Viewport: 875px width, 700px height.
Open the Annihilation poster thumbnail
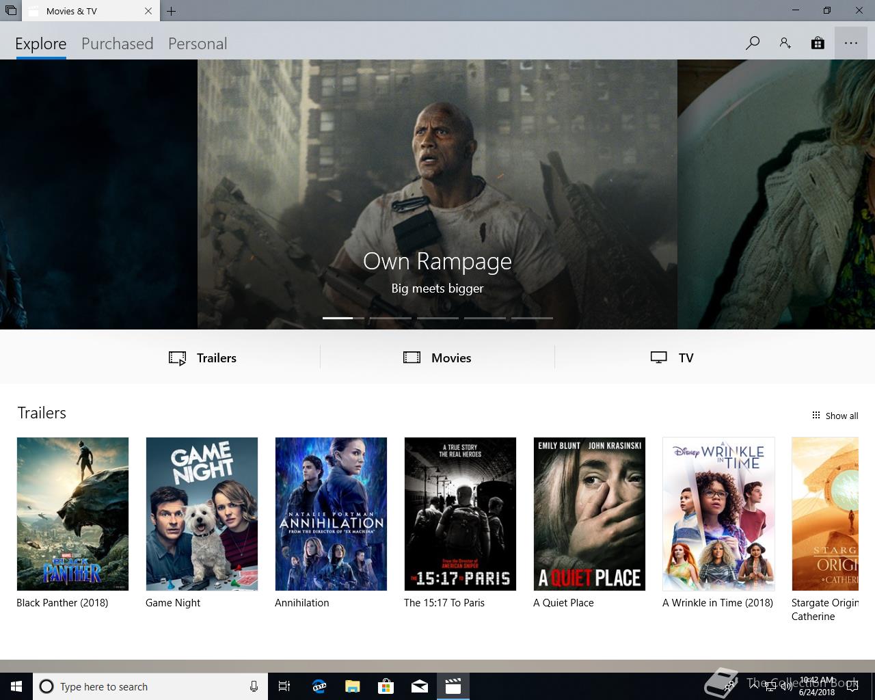tap(331, 514)
